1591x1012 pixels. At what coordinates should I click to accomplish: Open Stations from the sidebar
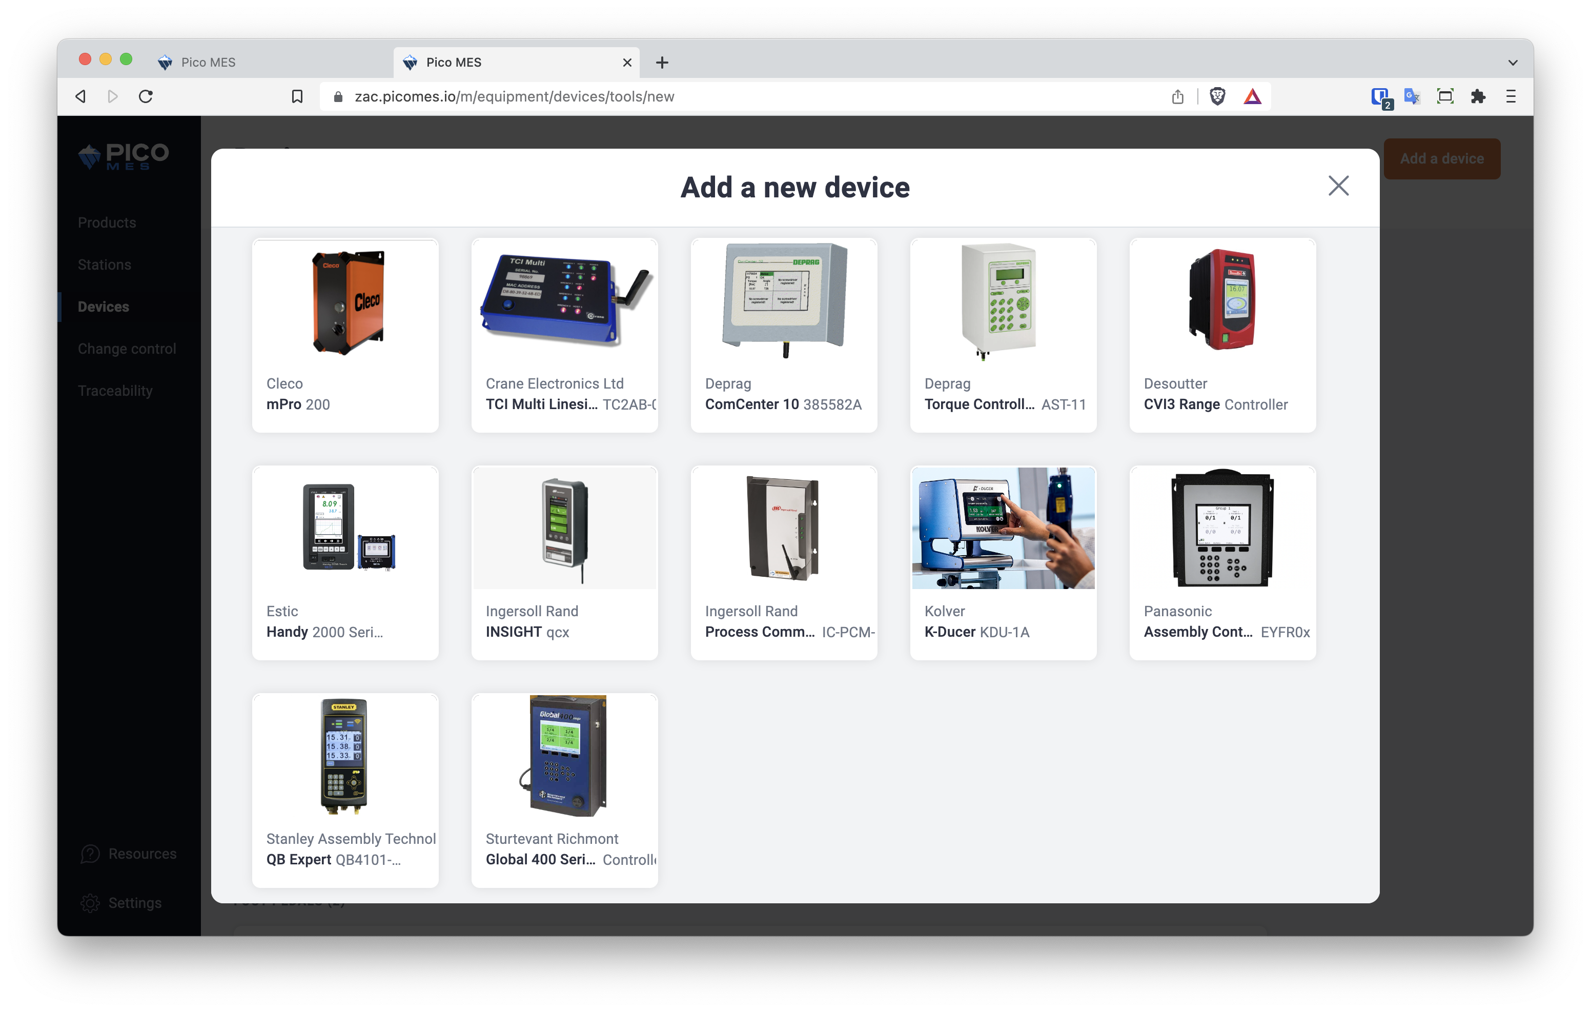104,265
